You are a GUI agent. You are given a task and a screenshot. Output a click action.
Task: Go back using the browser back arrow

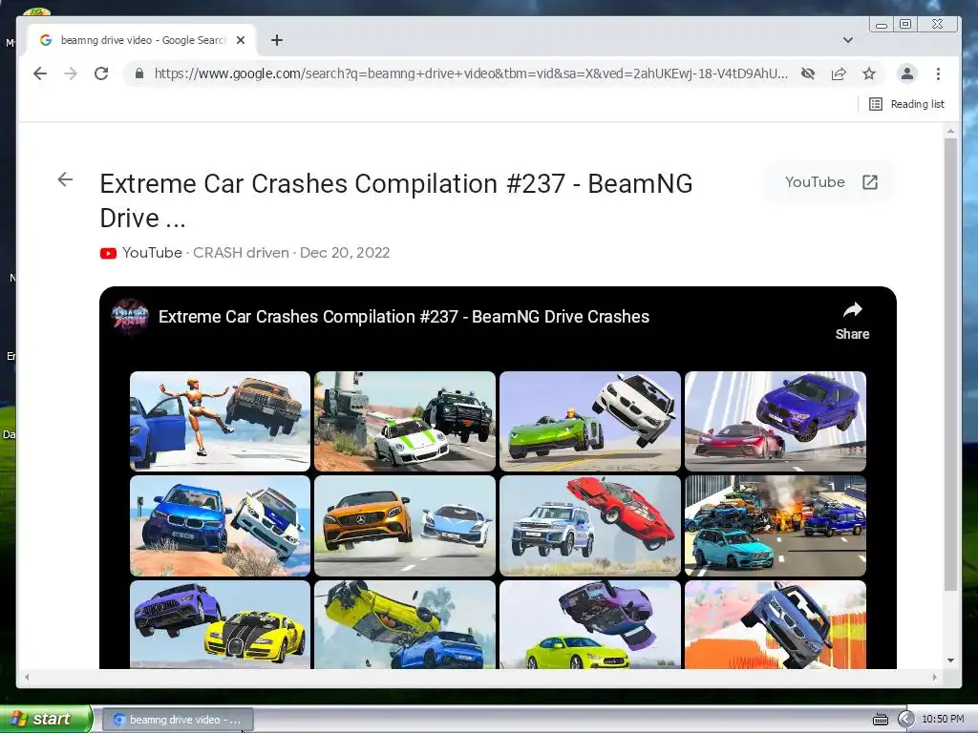(x=40, y=73)
